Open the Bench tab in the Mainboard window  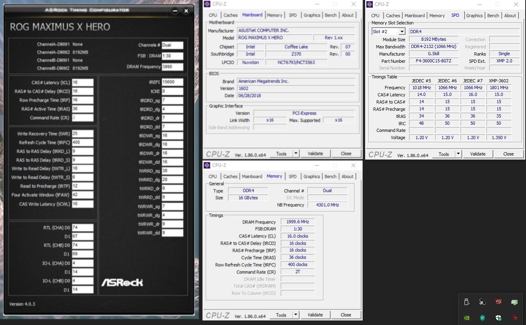(330, 15)
